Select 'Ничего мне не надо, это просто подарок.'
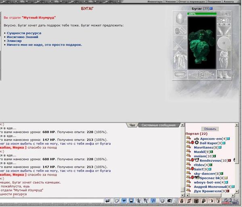This screenshot has height=207, width=242. (x=44, y=45)
